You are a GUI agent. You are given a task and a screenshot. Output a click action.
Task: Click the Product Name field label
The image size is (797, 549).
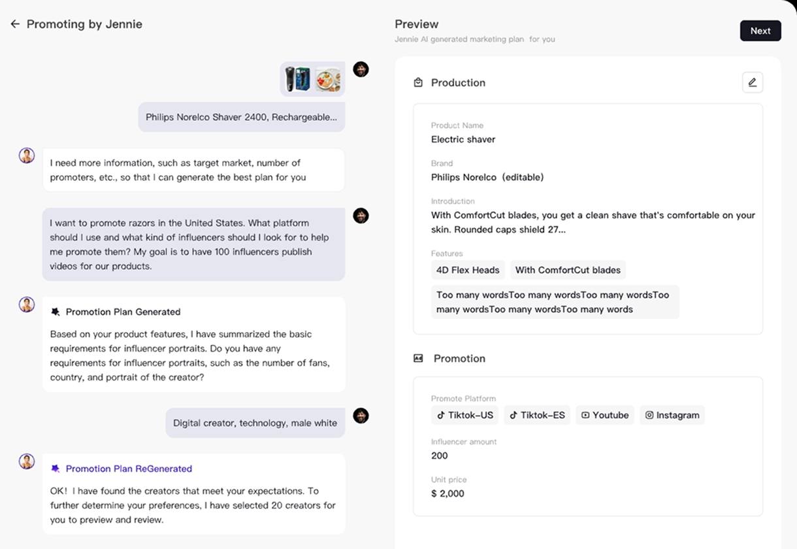(457, 125)
